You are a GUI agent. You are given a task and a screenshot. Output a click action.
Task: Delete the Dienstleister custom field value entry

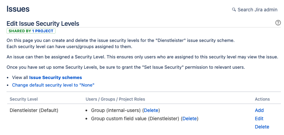(x=190, y=119)
